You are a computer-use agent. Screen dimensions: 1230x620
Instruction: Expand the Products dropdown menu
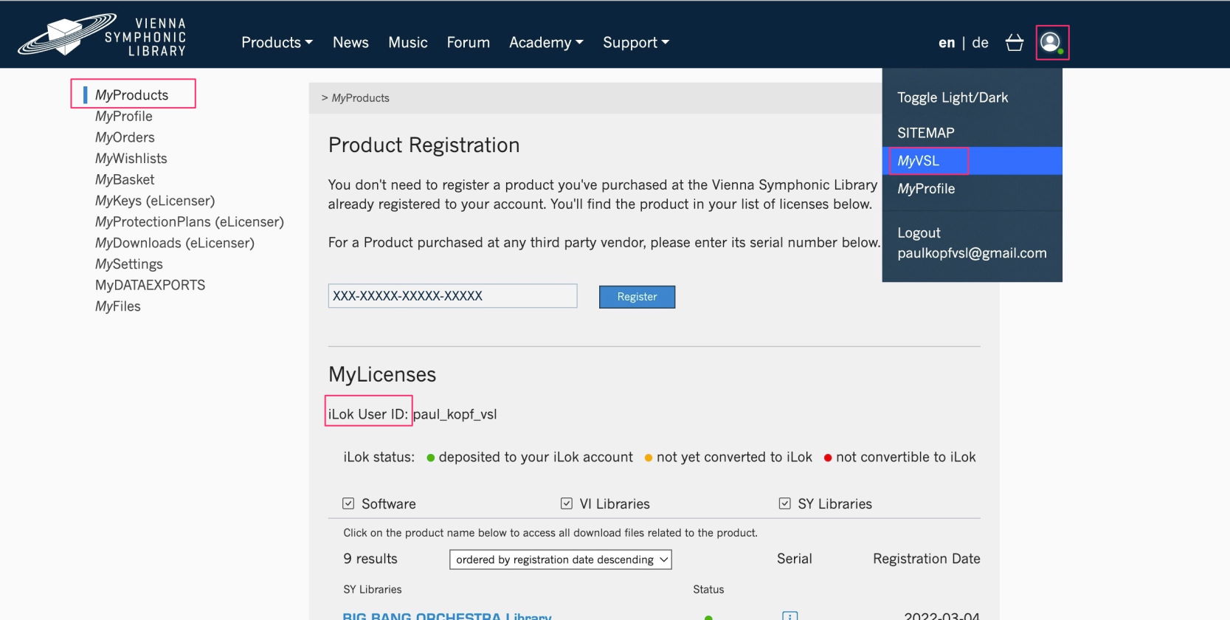pos(277,42)
